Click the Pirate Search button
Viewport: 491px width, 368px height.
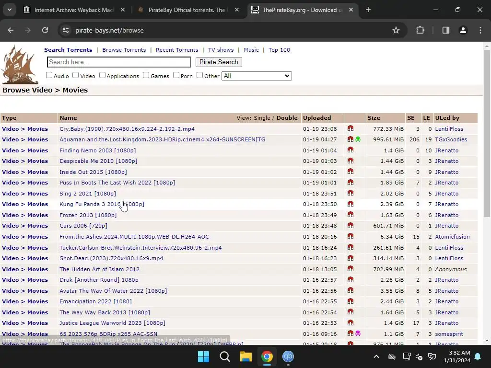point(219,62)
